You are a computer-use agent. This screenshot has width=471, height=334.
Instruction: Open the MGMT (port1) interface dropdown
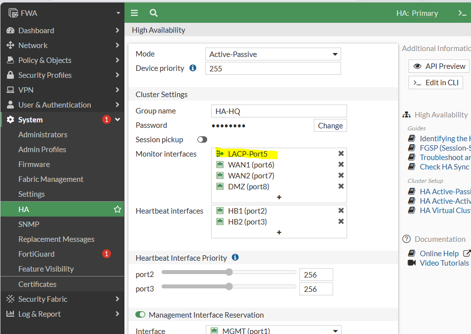273,331
